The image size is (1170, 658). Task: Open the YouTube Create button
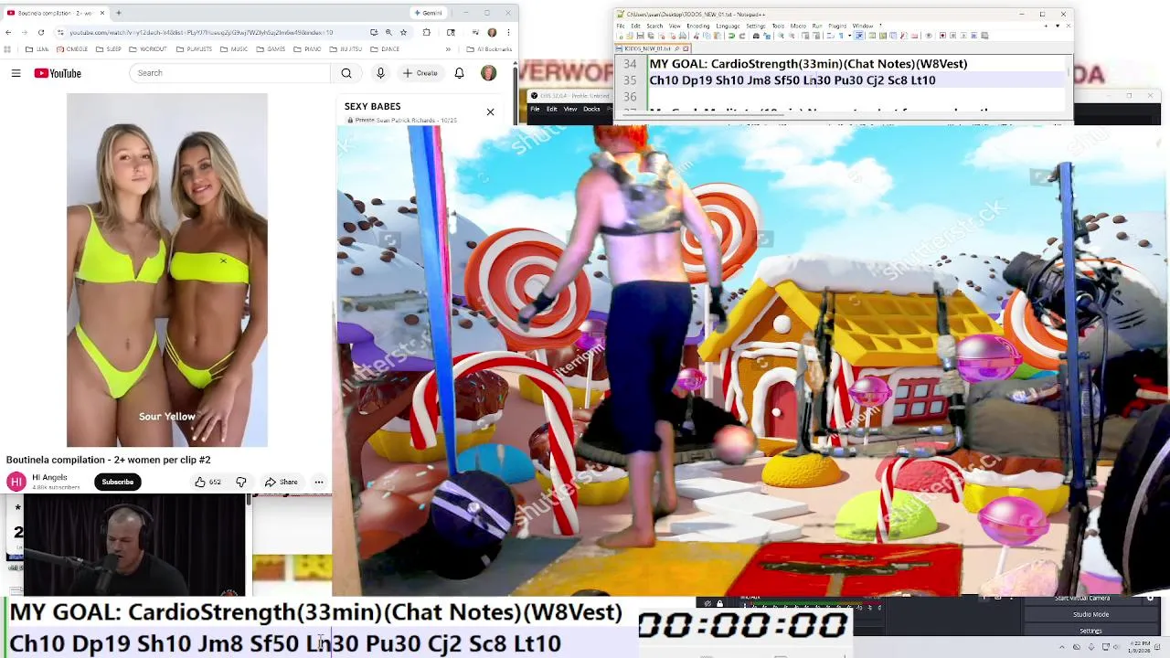click(x=420, y=73)
